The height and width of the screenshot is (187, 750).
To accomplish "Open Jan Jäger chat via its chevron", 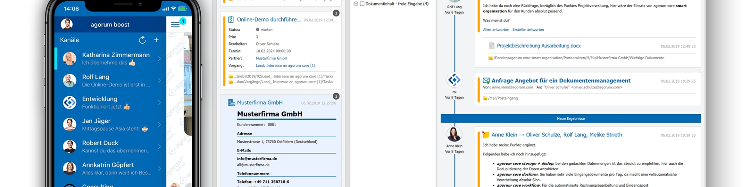I will coord(159,125).
